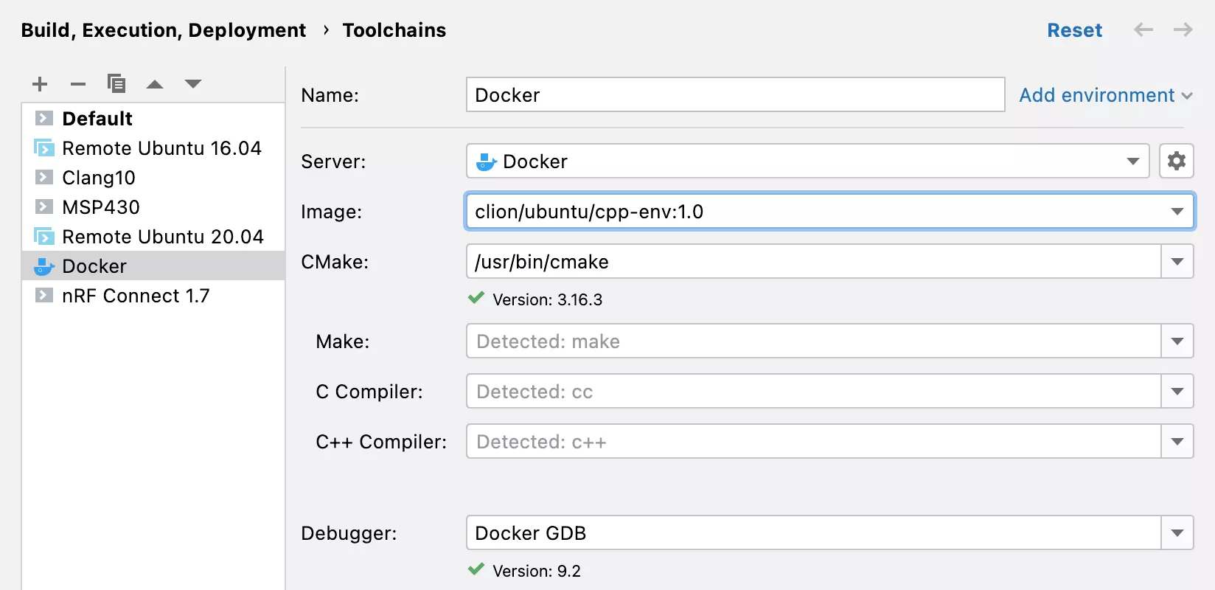This screenshot has height=590, width=1215.
Task: Click the Reset link
Action: point(1074,30)
